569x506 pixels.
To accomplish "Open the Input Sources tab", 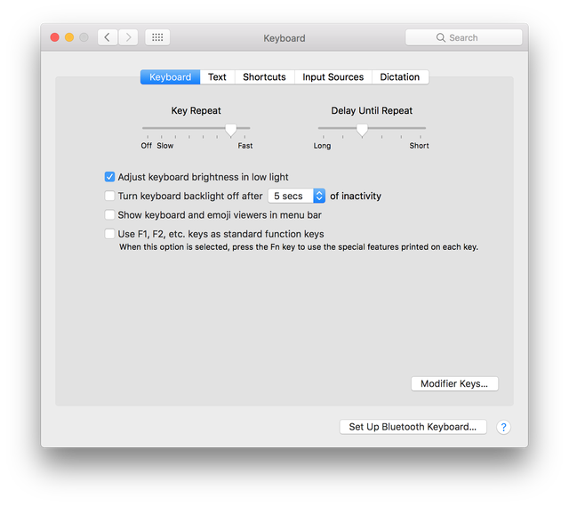I will tap(333, 77).
